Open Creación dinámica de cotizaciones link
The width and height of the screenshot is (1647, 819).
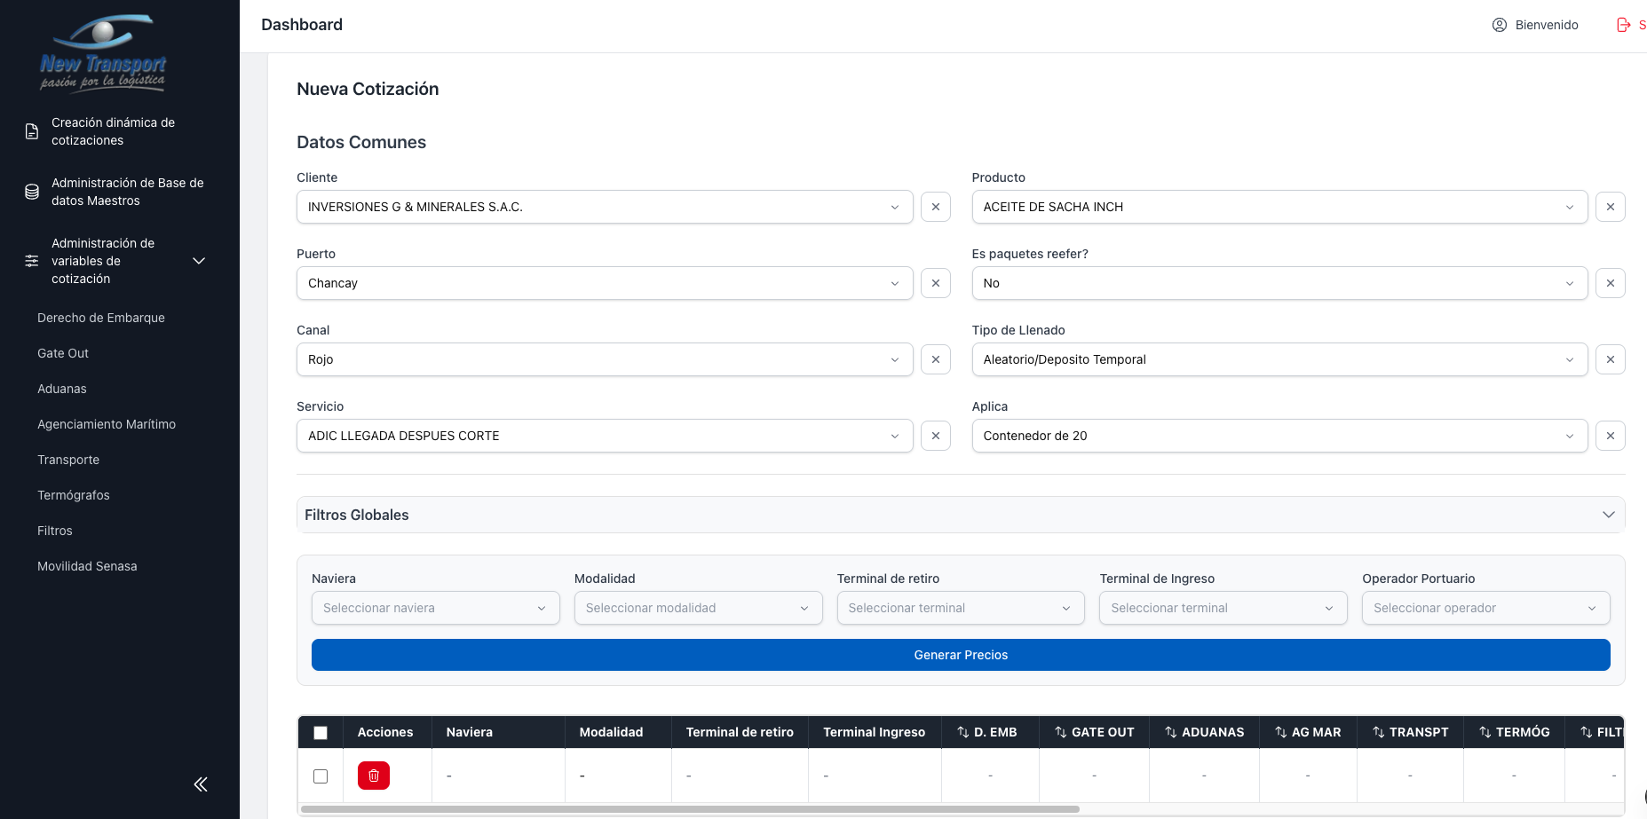point(113,131)
